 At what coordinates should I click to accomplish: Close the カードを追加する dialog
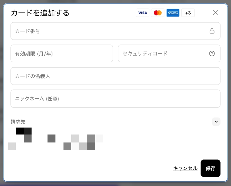pos(216,12)
